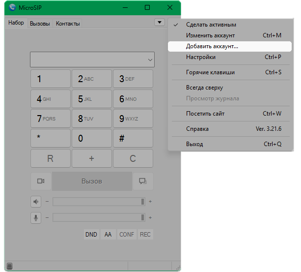The height and width of the screenshot is (272, 301).
Task: Decrease microphone level with minus sign
Action: tap(47, 217)
